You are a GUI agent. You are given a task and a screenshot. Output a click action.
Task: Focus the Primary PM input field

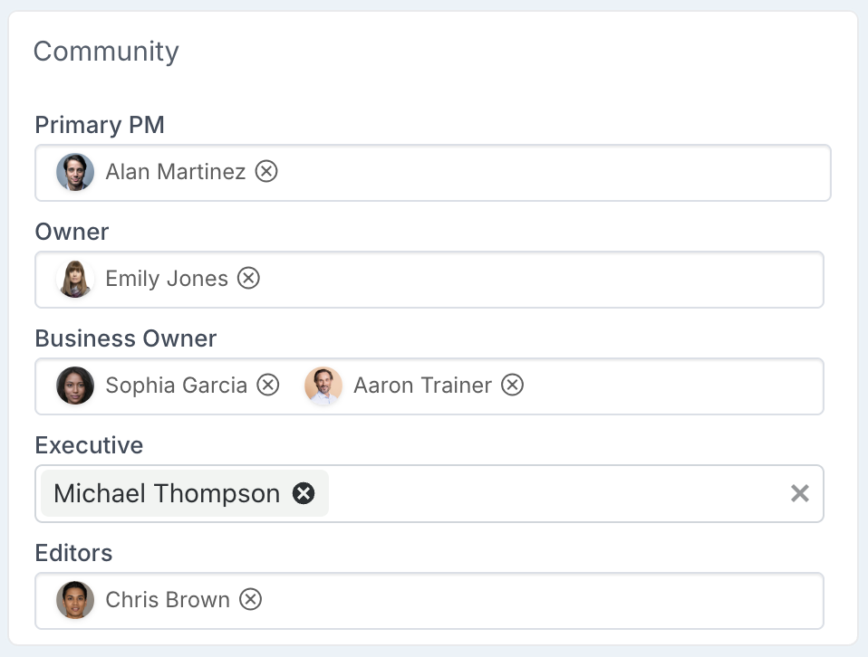pyautogui.click(x=544, y=173)
